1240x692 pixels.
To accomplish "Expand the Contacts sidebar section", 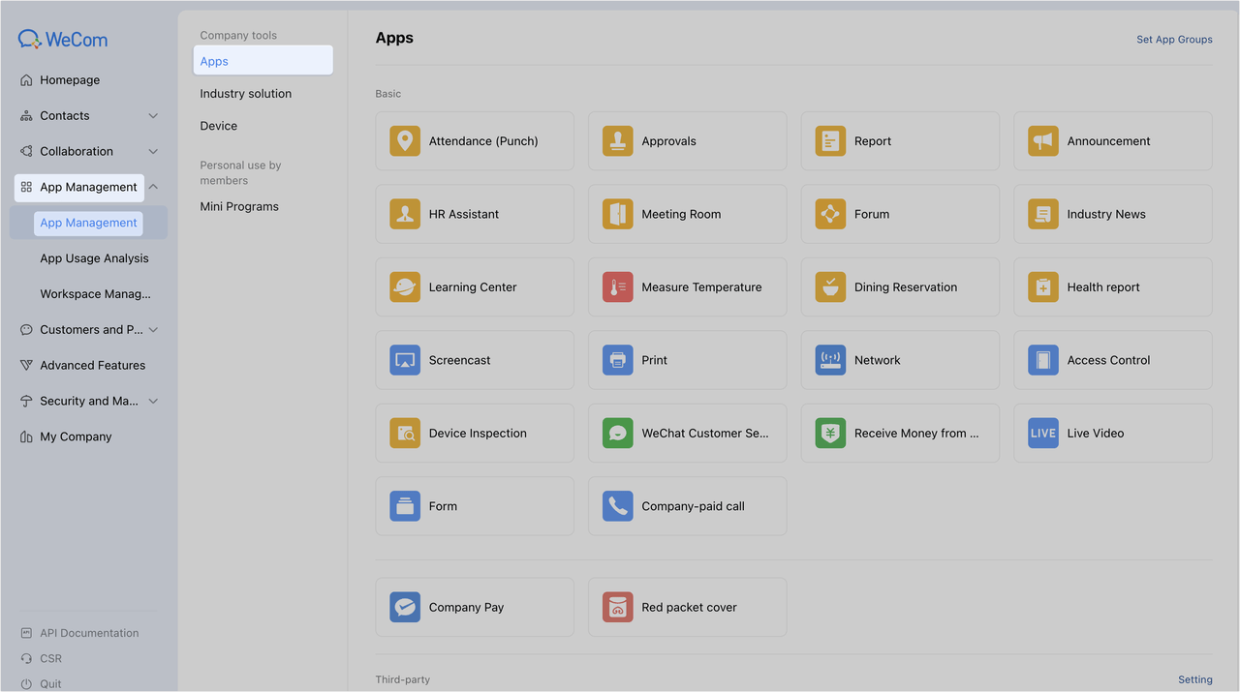I will [x=153, y=116].
